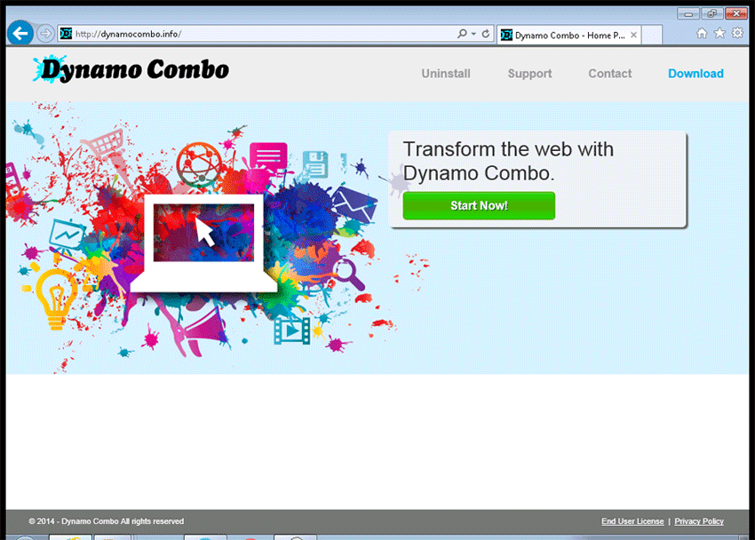
Task: Click the Download link
Action: pyautogui.click(x=695, y=74)
